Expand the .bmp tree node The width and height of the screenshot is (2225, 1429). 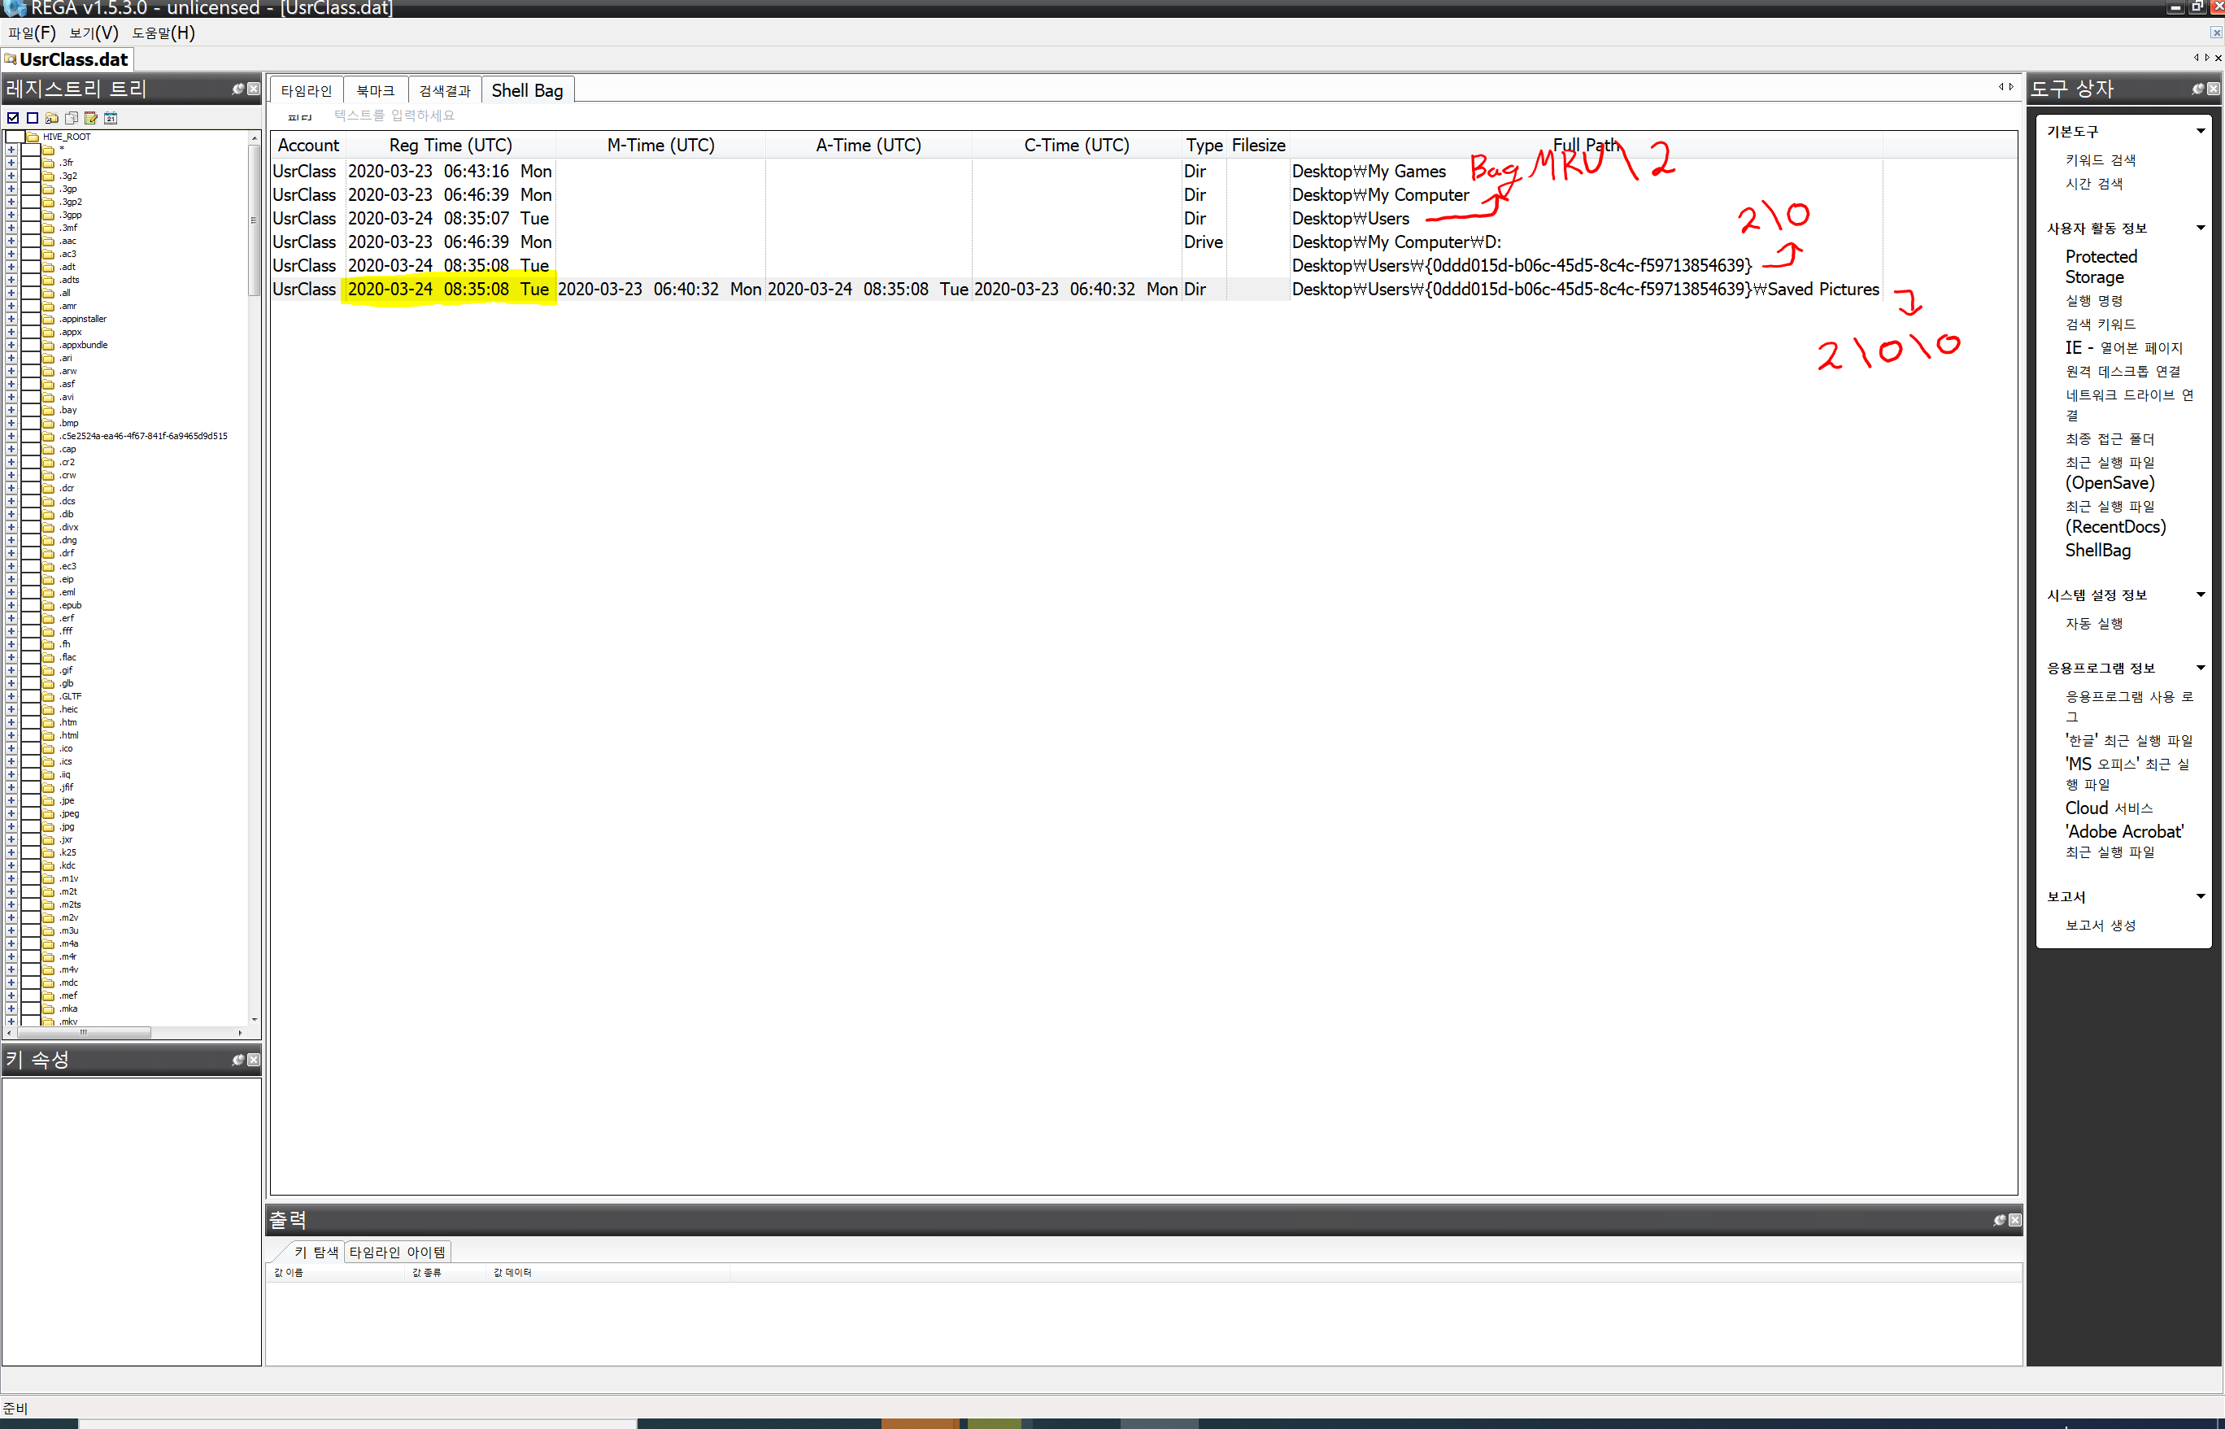point(11,423)
